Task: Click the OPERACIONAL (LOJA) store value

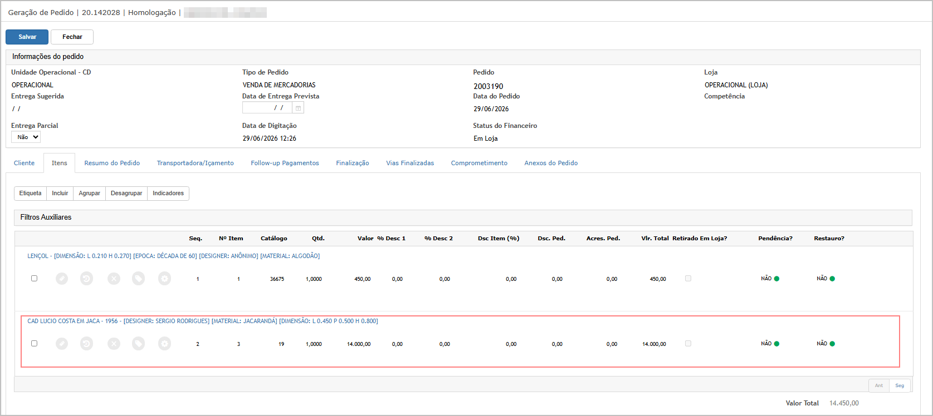Action: [x=736, y=85]
